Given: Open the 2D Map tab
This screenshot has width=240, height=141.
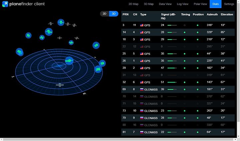Looking at the screenshot, I should pyautogui.click(x=133, y=4).
